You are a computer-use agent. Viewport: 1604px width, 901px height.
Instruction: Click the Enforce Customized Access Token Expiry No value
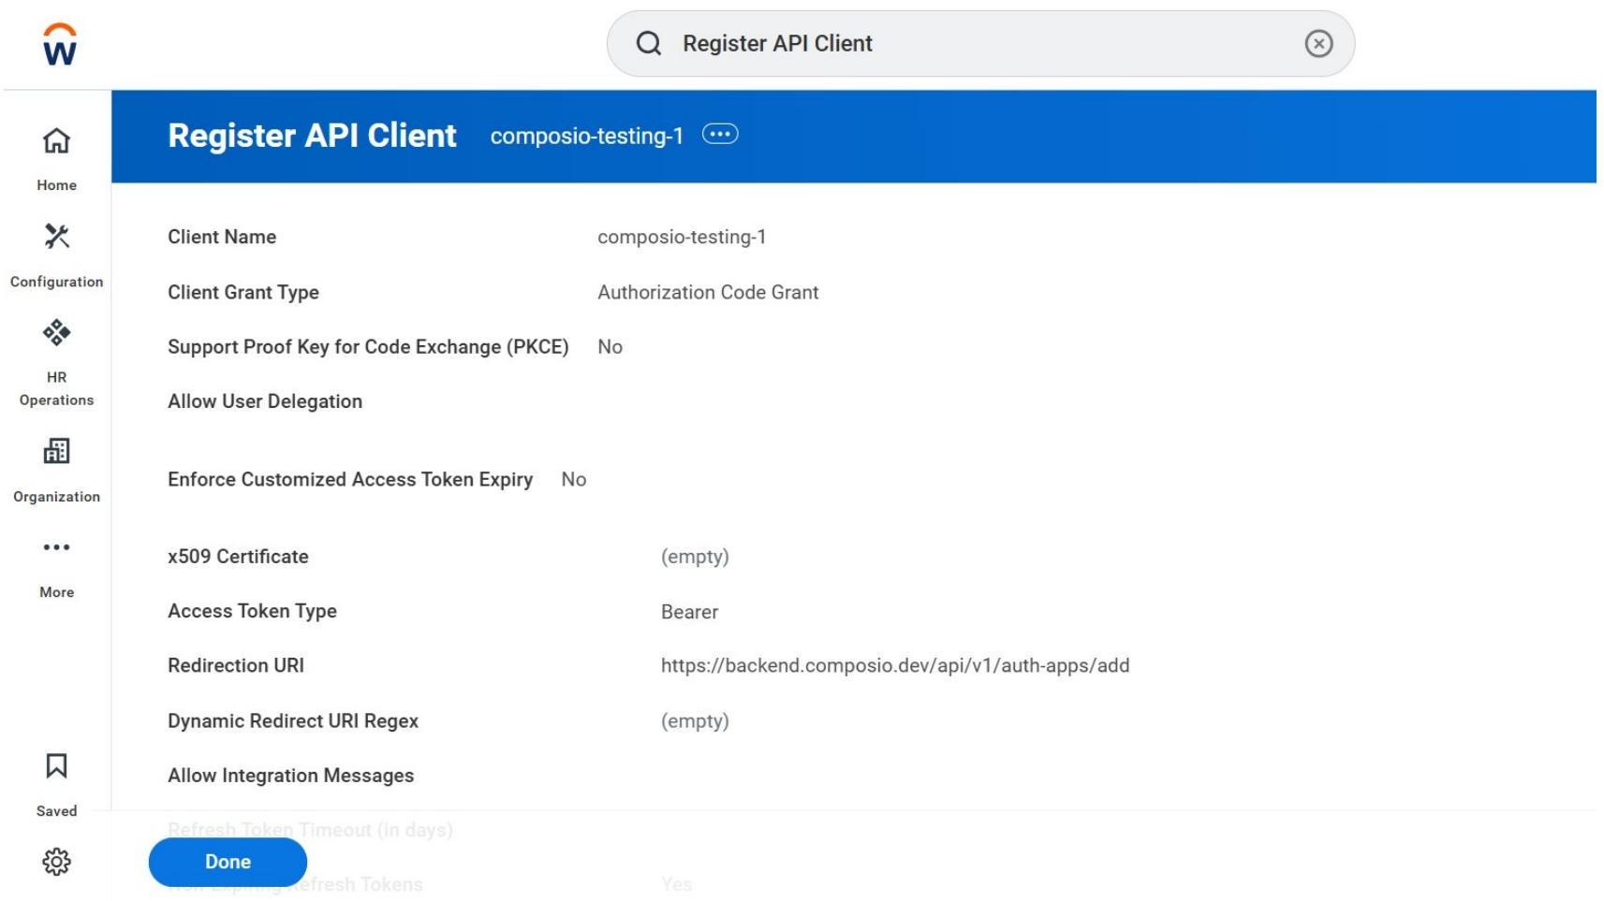(574, 479)
